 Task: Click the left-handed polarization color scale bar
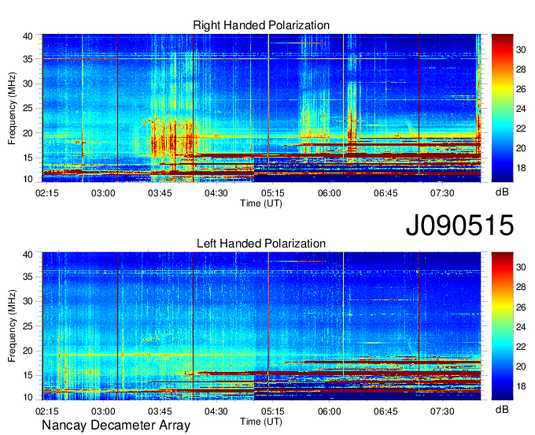502,326
